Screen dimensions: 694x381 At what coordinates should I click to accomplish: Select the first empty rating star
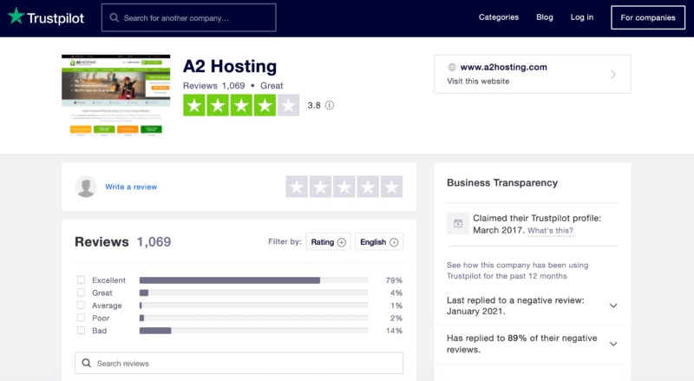(x=297, y=187)
